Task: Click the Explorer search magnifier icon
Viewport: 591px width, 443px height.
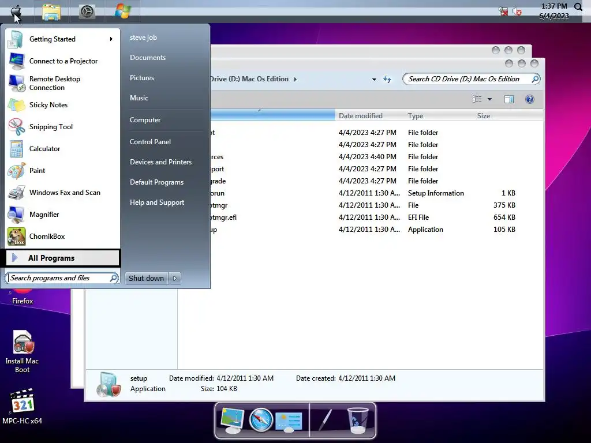Action: 535,79
